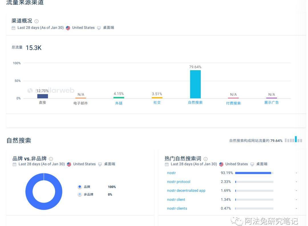
Task: Click the nostr 93.19% progress bar
Action: pos(253,173)
